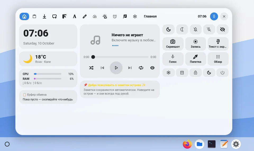This screenshot has width=254, height=151.
Task: Open the Обзор overview grid
Action: pos(218,59)
